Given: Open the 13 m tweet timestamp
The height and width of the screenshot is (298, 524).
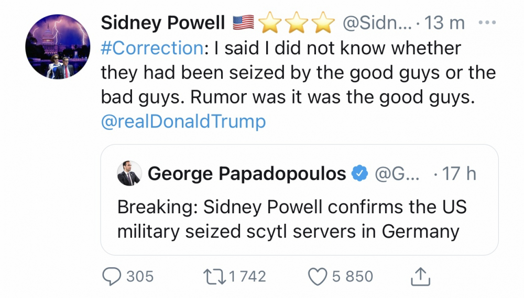Looking at the screenshot, I should (446, 23).
